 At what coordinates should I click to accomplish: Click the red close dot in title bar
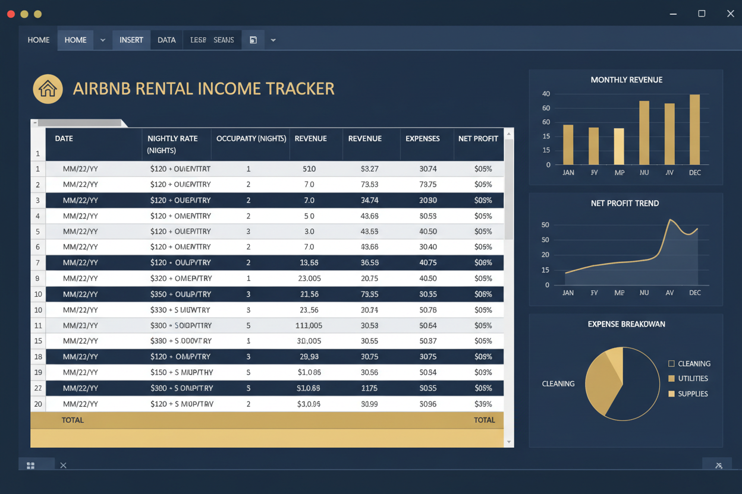pyautogui.click(x=11, y=14)
